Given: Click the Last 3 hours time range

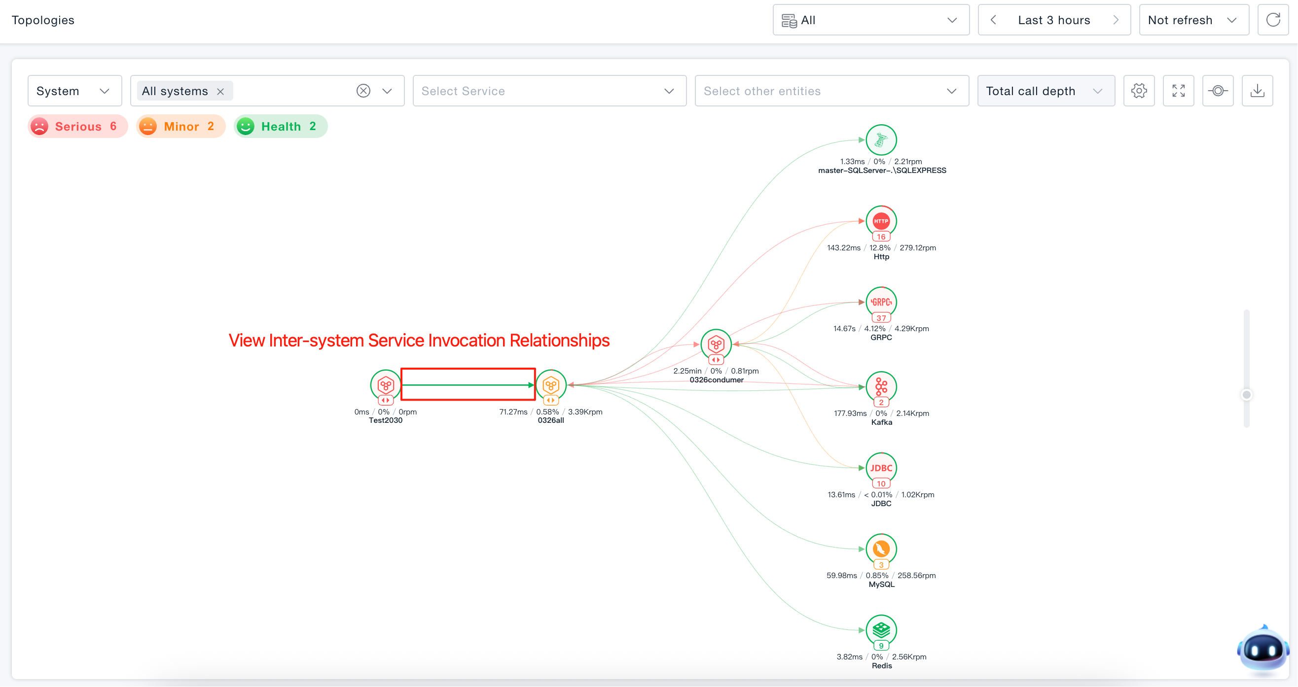Looking at the screenshot, I should (1053, 20).
